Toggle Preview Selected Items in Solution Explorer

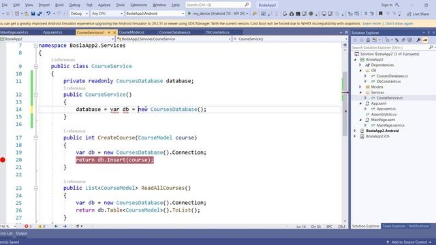(425, 40)
